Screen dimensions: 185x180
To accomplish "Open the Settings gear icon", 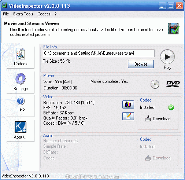I will pyautogui.click(x=21, y=79).
